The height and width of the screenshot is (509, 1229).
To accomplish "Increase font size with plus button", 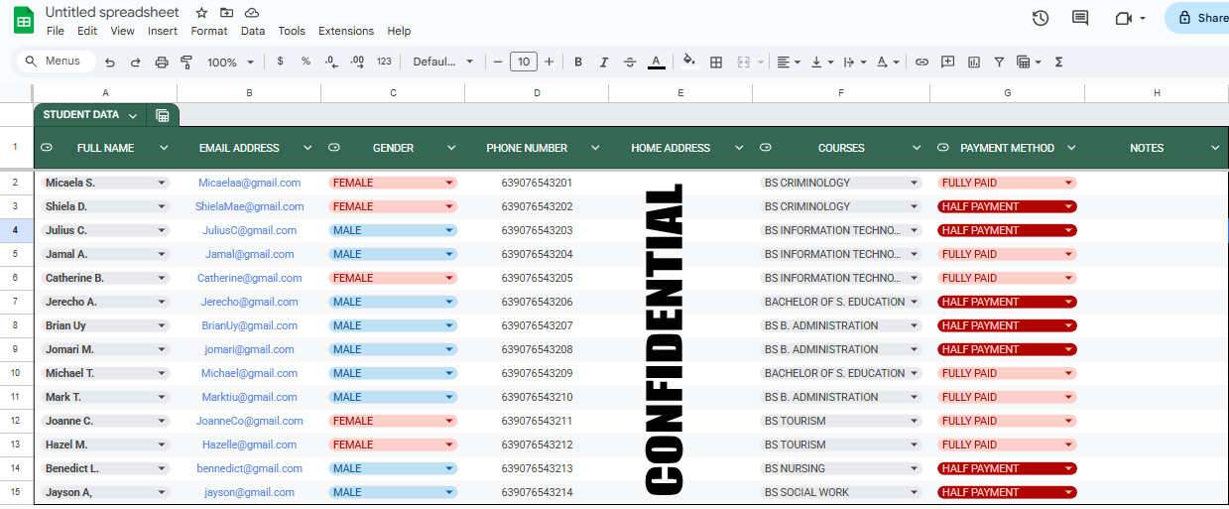I will point(549,62).
